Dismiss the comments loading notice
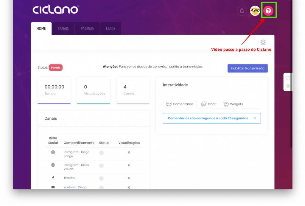 point(255,118)
